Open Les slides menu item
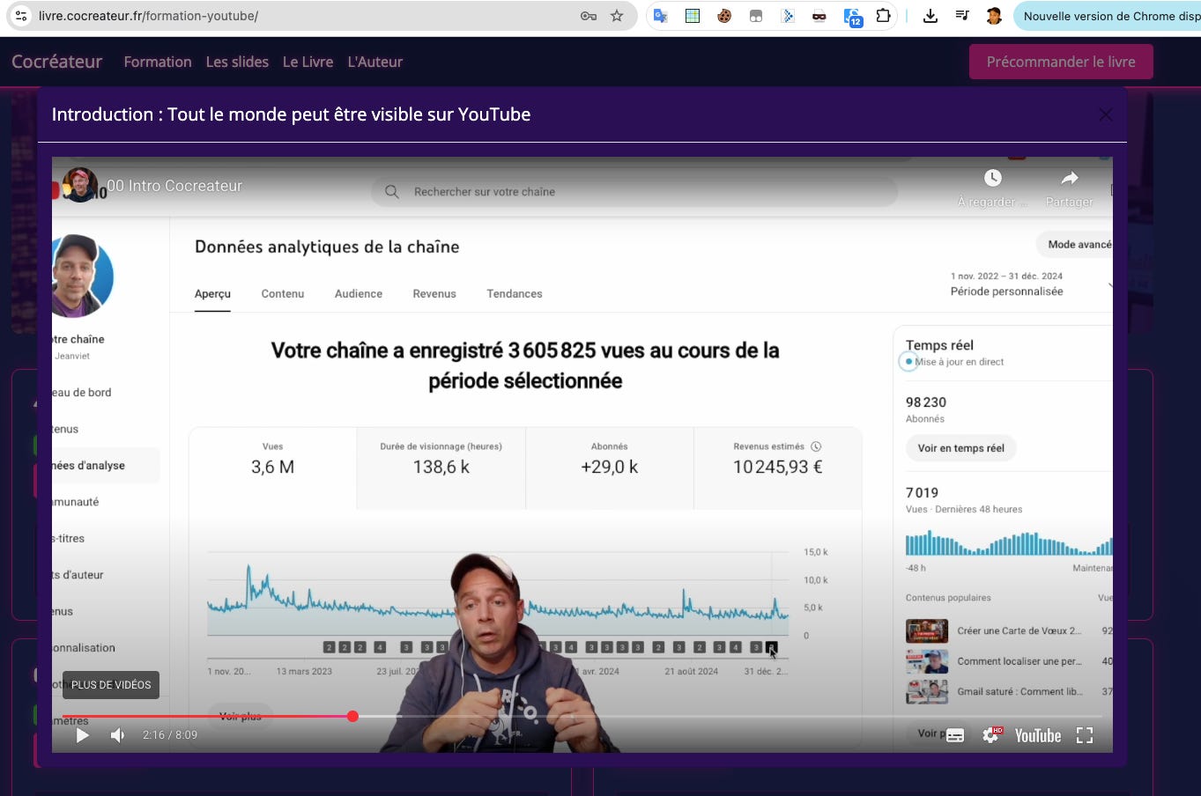The width and height of the screenshot is (1201, 796). click(237, 62)
